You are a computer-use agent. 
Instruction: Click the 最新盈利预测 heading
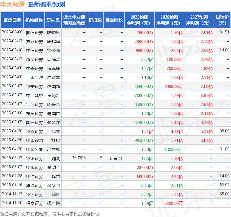[47, 4]
